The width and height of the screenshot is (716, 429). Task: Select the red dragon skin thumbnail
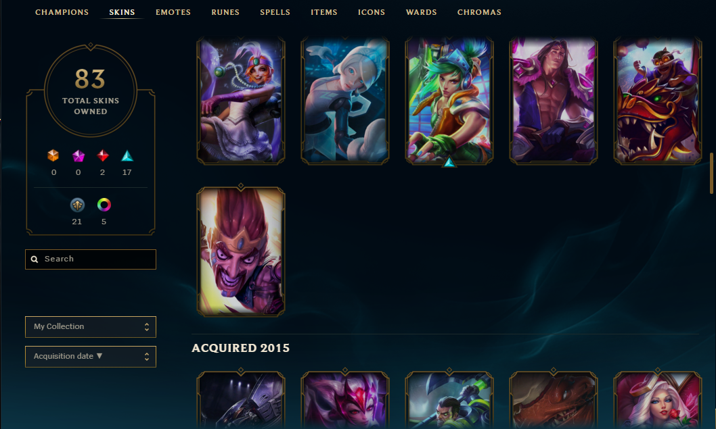tap(657, 101)
